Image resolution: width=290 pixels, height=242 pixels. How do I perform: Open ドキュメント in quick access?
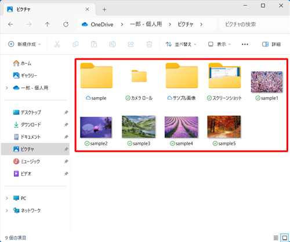click(x=27, y=137)
